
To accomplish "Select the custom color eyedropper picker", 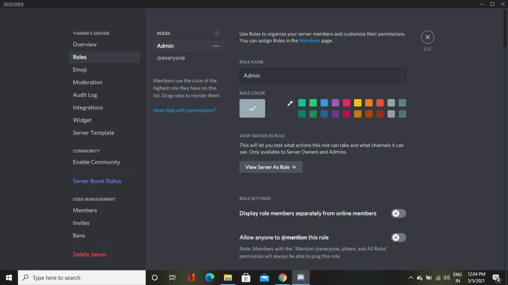I will click(281, 108).
